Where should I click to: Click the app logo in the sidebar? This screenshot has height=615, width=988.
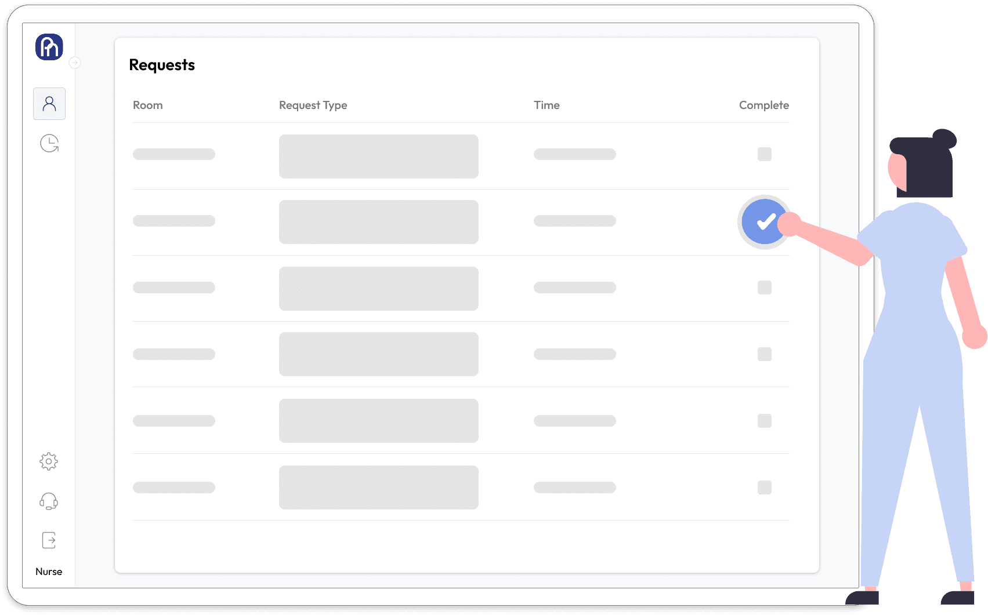pyautogui.click(x=49, y=47)
